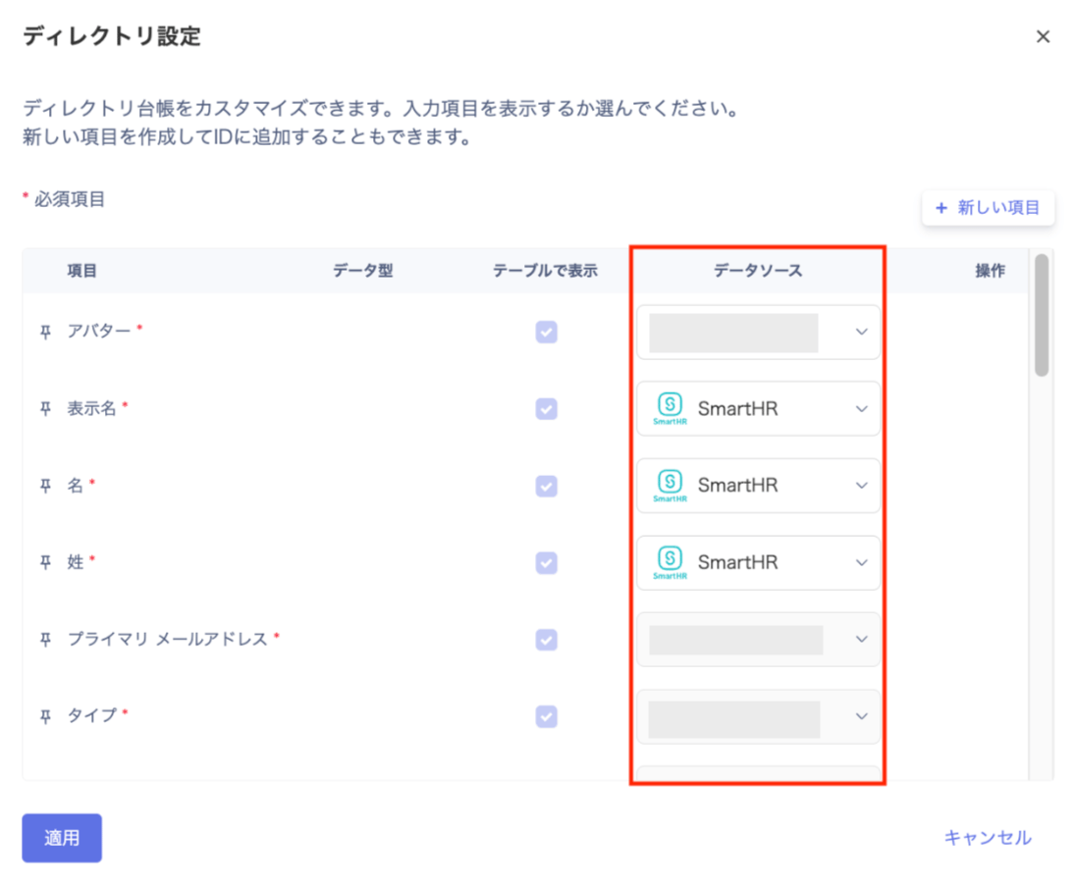Click the テーブルで表示 column header
This screenshot has height=887, width=1076.
coord(545,271)
